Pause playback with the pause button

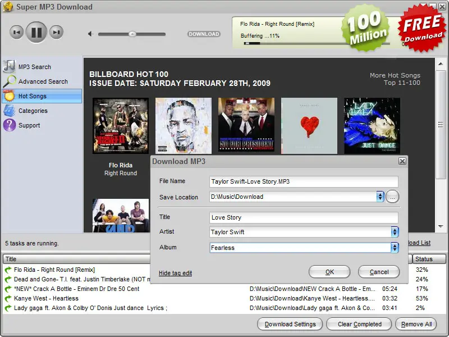pyautogui.click(x=36, y=32)
